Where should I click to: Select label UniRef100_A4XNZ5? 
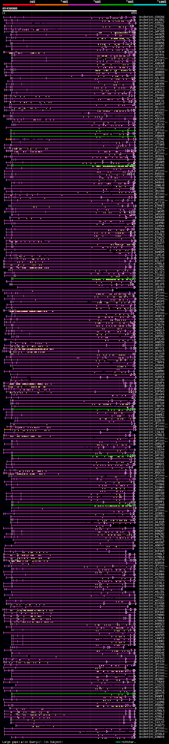pos(152,34)
